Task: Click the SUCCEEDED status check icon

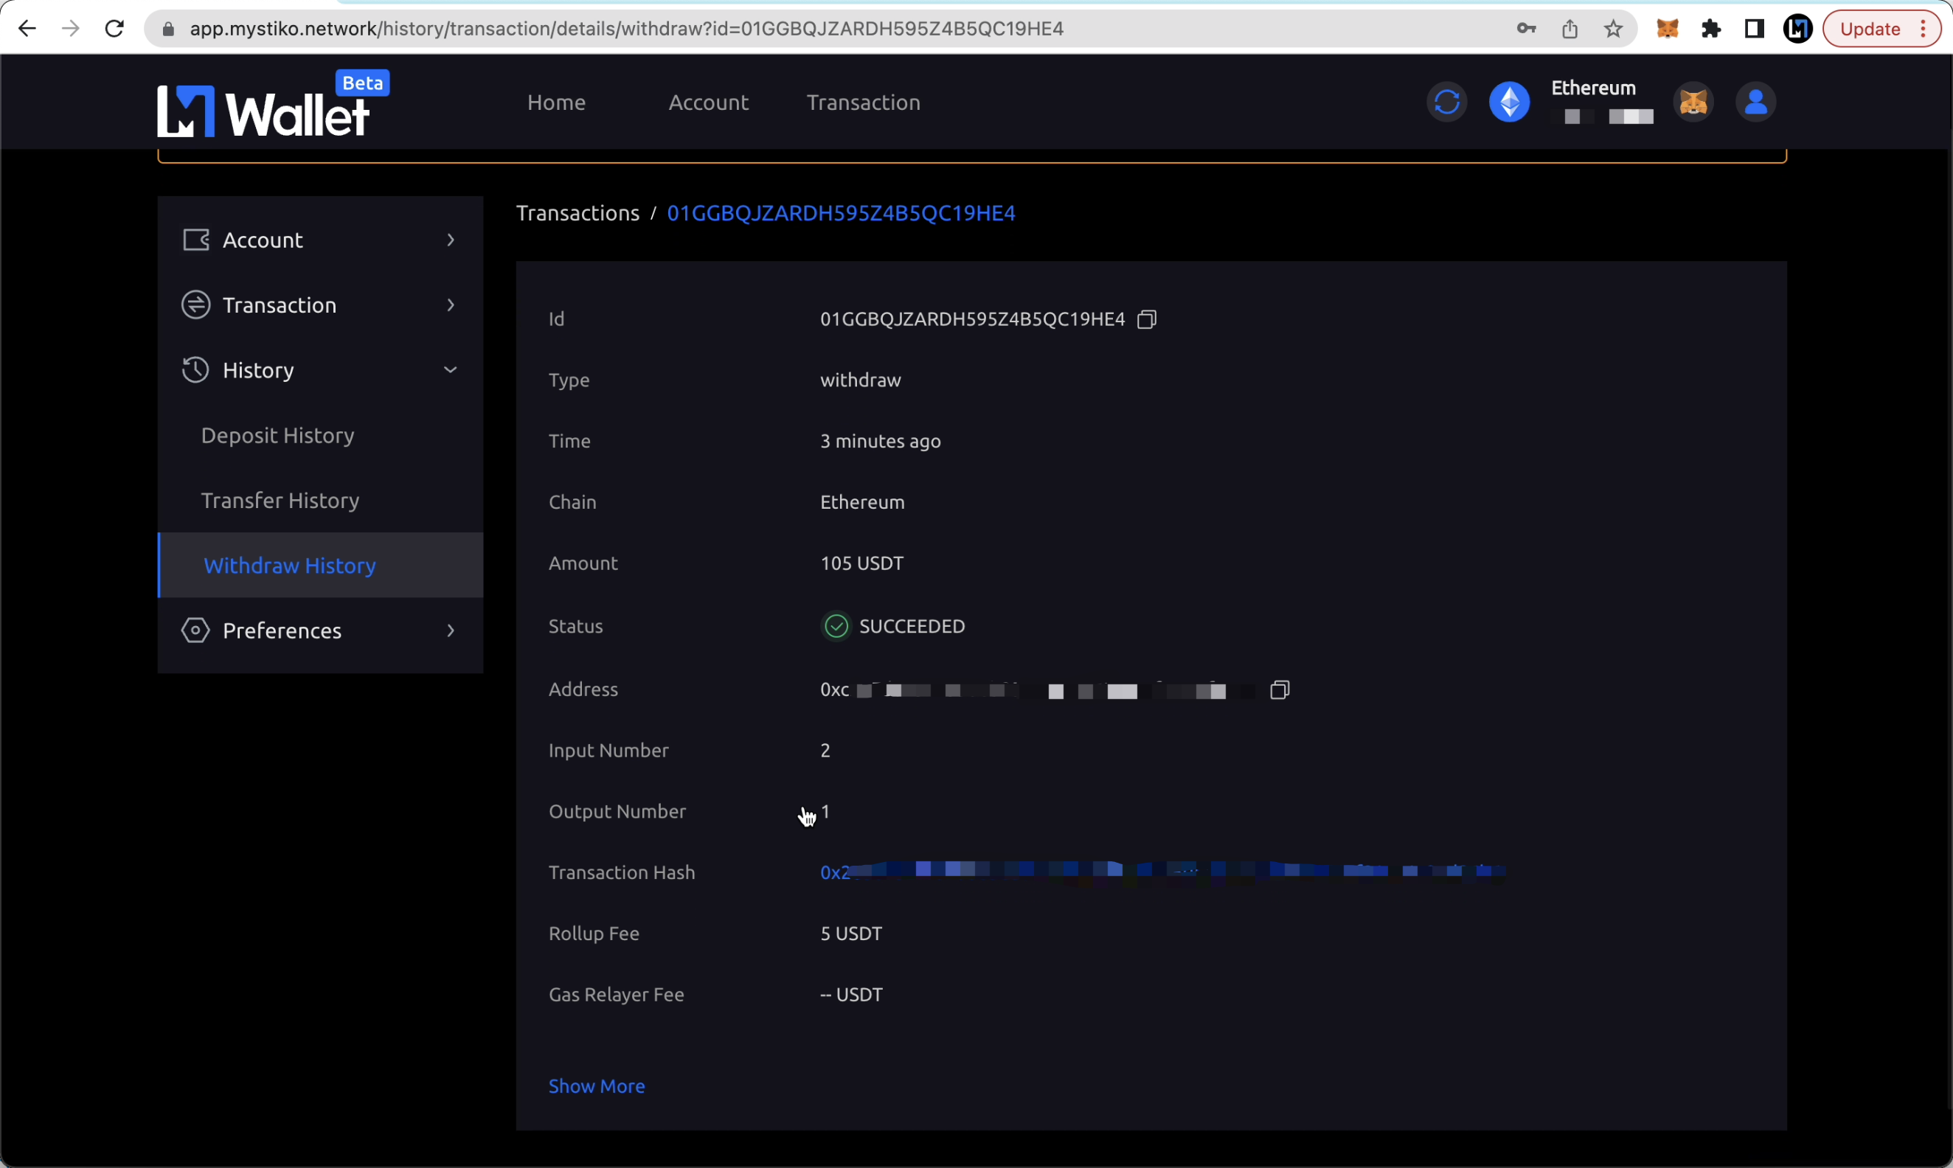Action: (836, 627)
